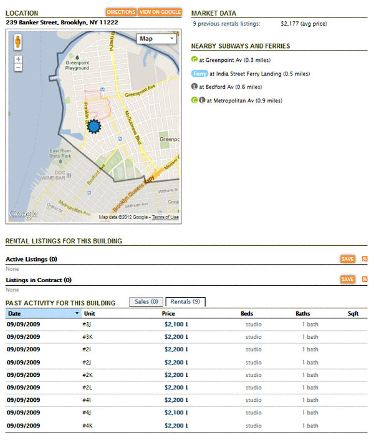Zoom in on the map
This screenshot has height=445, width=374.
pos(18,59)
